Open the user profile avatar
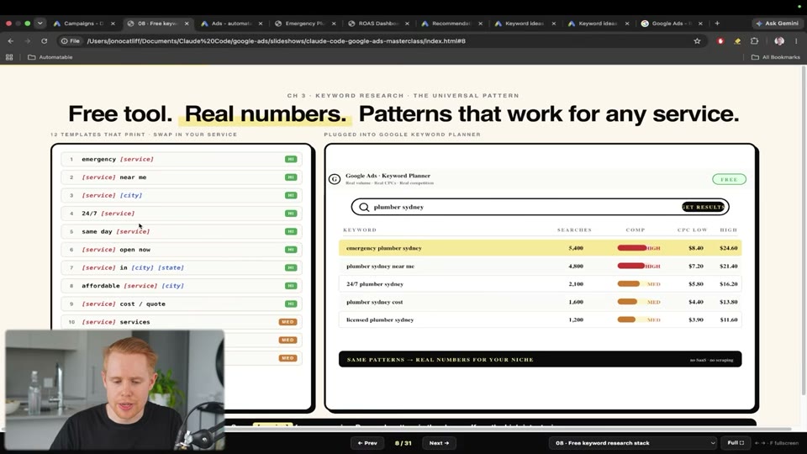Image resolution: width=807 pixels, height=454 pixels. click(779, 40)
